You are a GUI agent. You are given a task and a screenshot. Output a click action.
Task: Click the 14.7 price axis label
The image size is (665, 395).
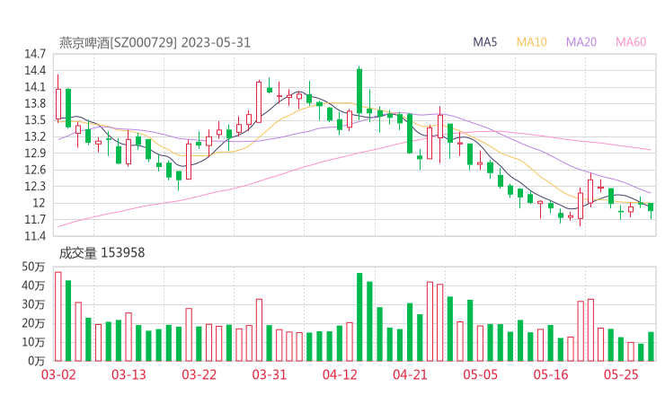tap(35, 54)
